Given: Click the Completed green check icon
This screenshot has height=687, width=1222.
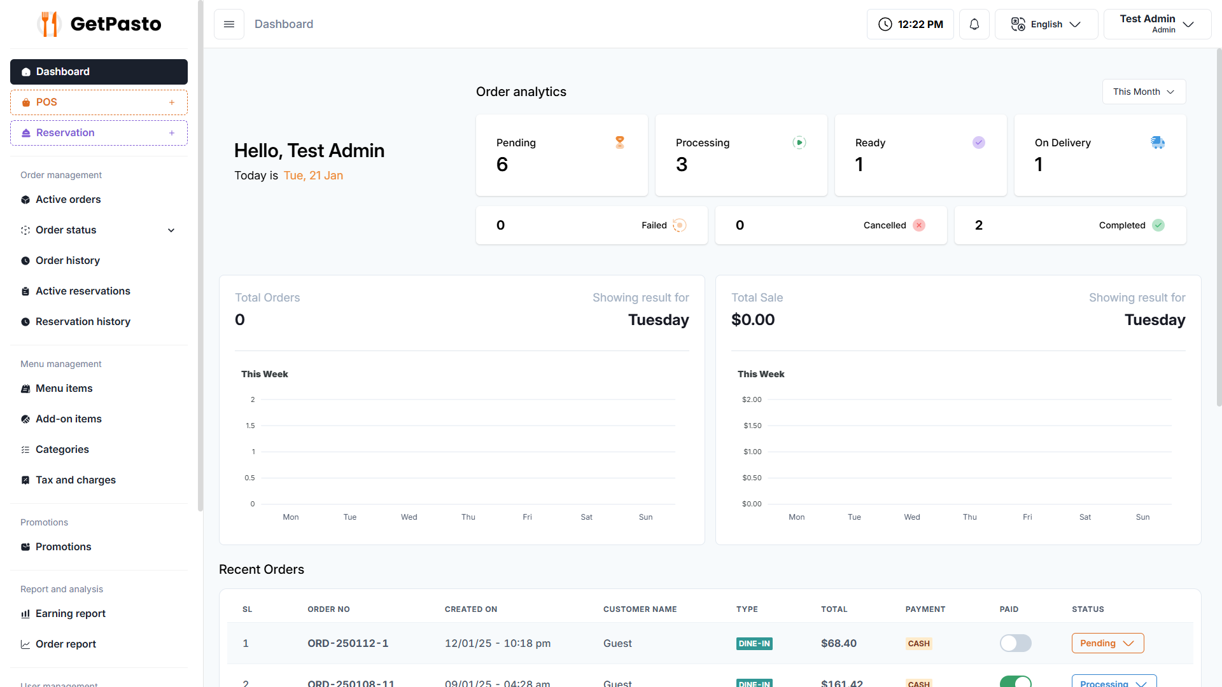Looking at the screenshot, I should [x=1158, y=225].
